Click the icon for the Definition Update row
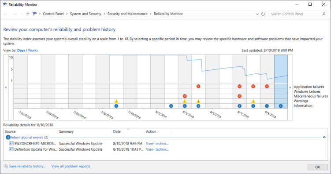Image resolution: width=331 pixels, height=174 pixels. [11, 149]
